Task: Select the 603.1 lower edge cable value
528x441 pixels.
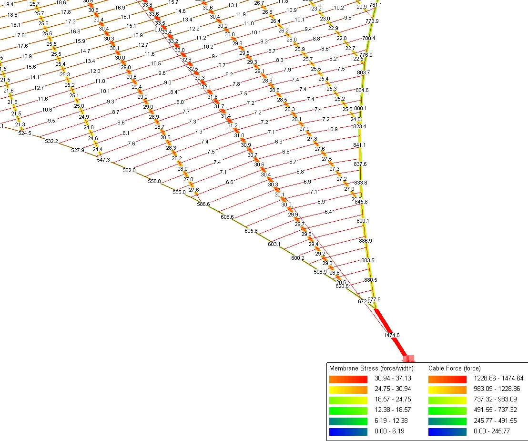Action: (274, 244)
